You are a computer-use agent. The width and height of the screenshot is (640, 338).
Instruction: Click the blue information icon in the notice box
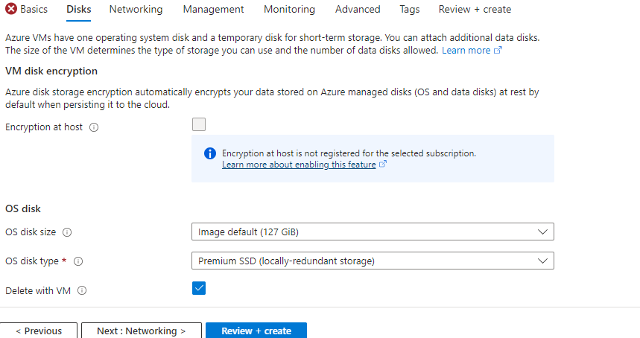click(x=210, y=153)
